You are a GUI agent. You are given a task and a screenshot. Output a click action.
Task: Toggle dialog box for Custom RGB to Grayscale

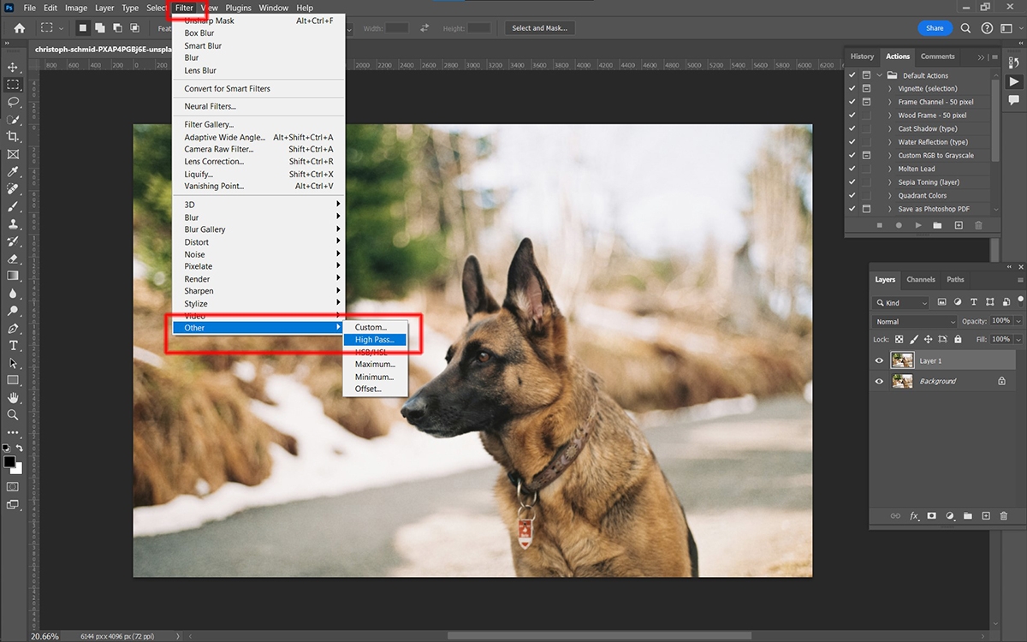tap(866, 156)
